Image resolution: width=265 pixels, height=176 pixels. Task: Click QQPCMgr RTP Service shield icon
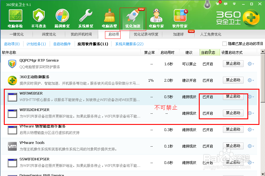pos(12,64)
